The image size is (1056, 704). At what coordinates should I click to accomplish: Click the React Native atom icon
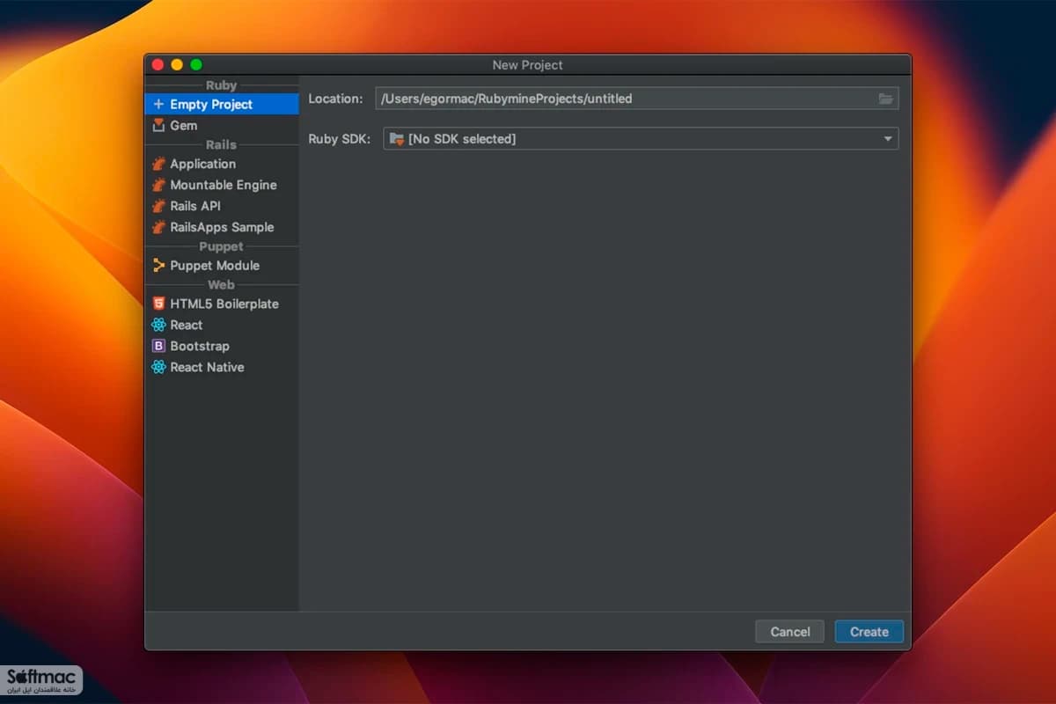point(158,367)
